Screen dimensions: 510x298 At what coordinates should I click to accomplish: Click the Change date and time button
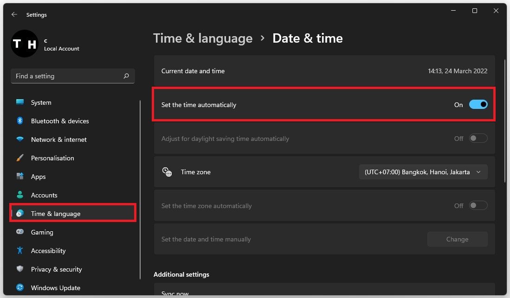click(457, 239)
